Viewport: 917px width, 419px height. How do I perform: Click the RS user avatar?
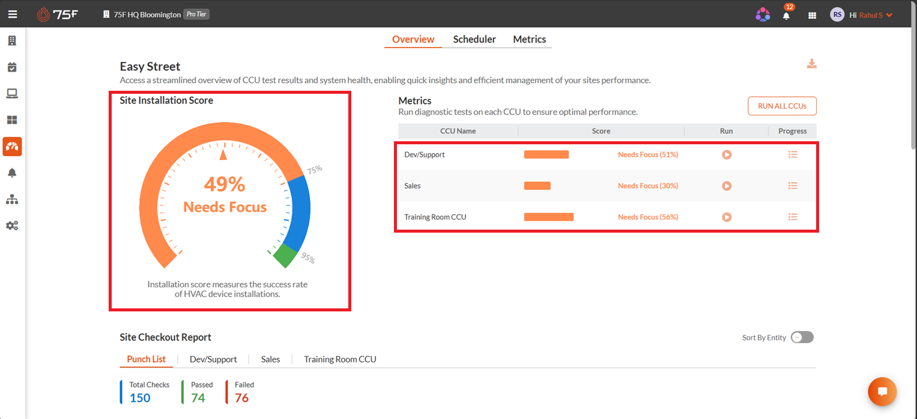coord(837,15)
